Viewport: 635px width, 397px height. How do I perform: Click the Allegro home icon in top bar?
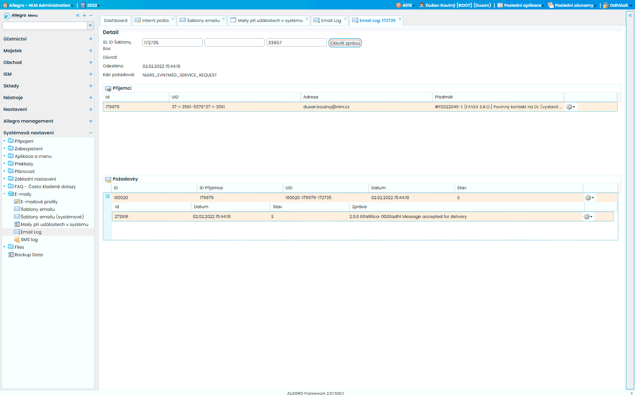[x=5, y=5]
